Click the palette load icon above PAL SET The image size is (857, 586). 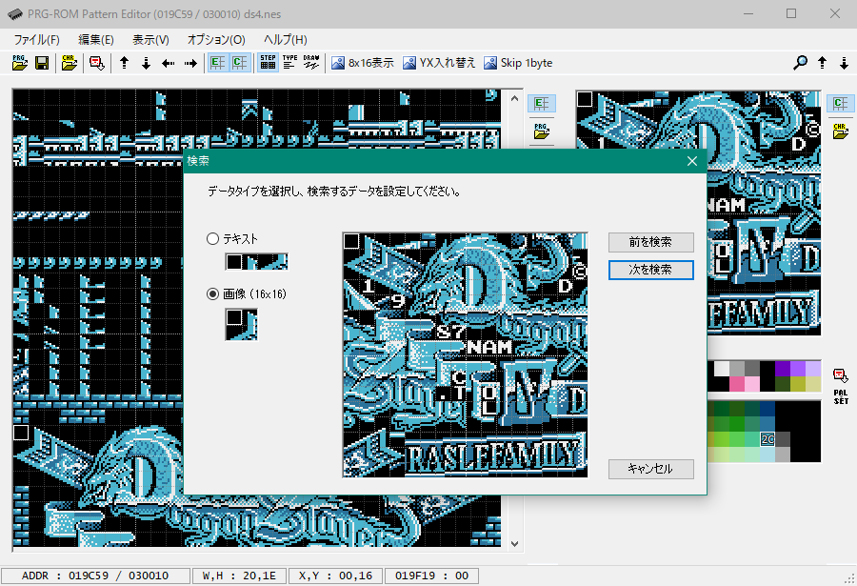tap(840, 375)
